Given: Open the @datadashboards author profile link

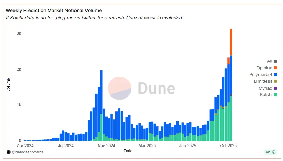Looking at the screenshot, I should tap(28, 152).
